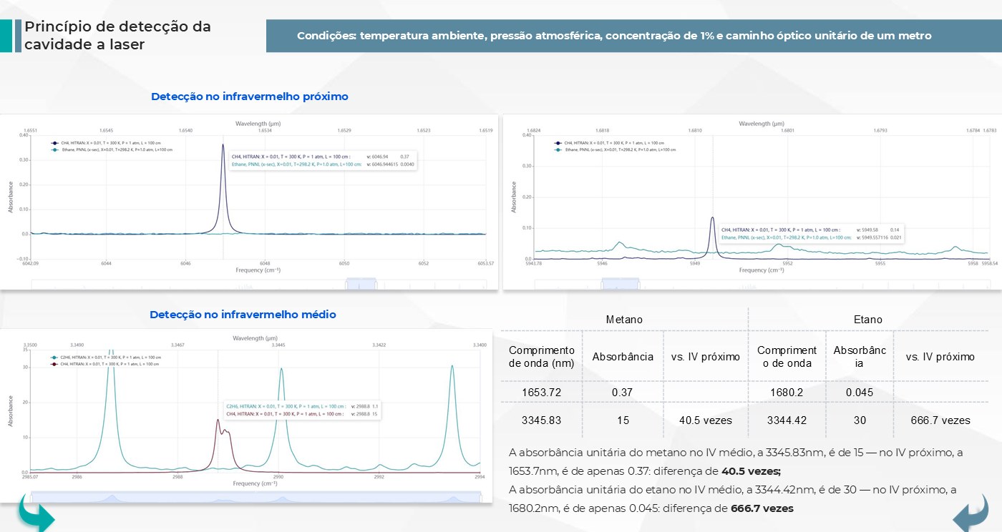Click the Ethane legend marker in top-right chart
Viewport: 1002px width, 532px height.
pos(558,150)
